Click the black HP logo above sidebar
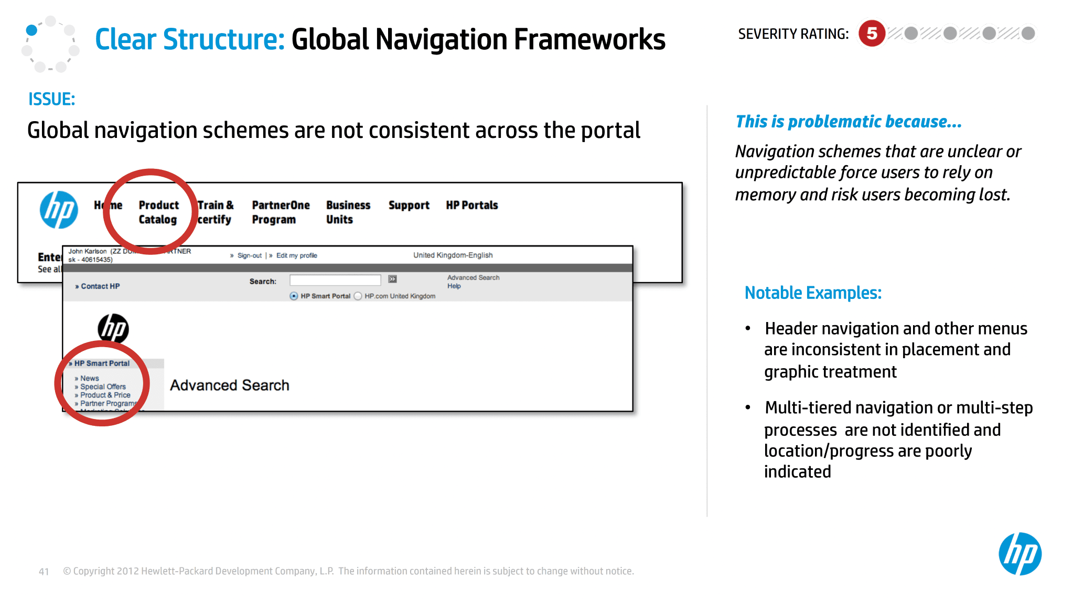 coord(113,329)
